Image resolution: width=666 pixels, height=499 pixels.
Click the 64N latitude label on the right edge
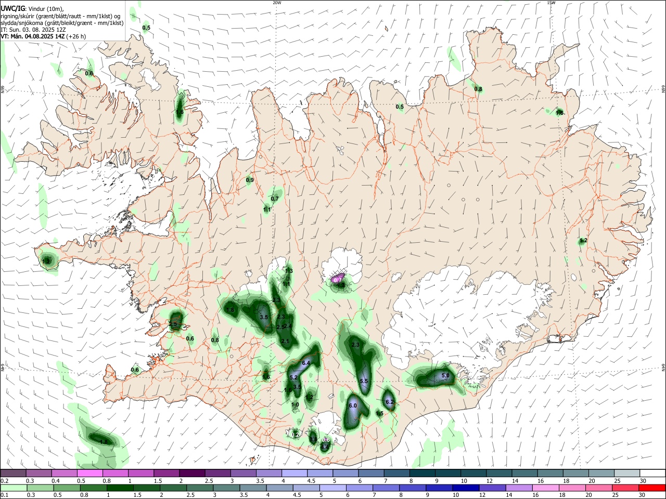tap(663, 367)
